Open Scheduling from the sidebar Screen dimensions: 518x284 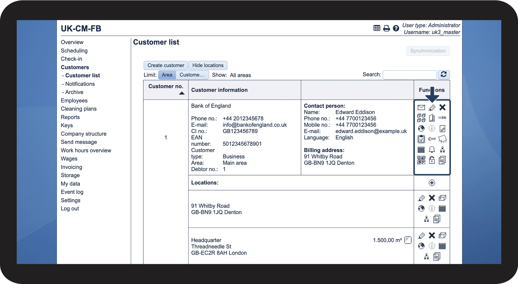(x=74, y=51)
